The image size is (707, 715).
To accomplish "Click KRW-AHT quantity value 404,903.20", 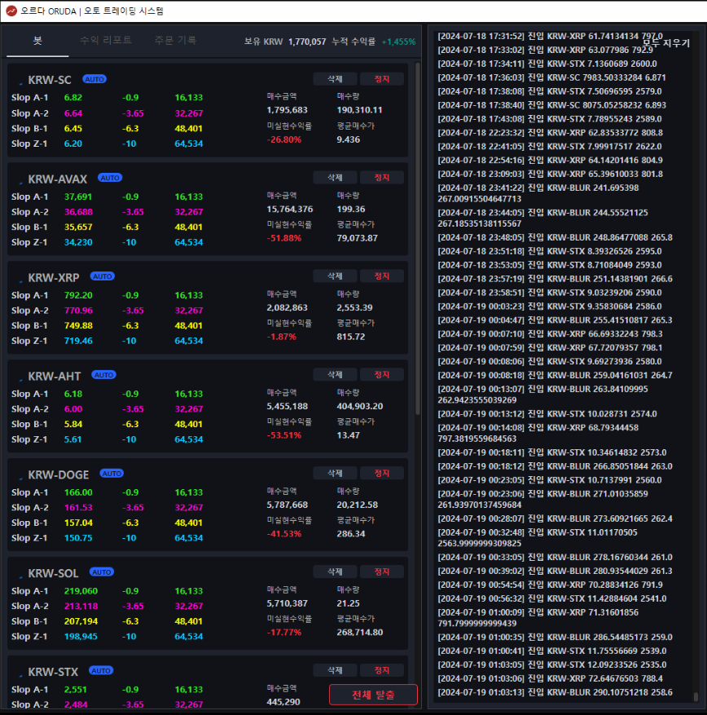I will [360, 406].
